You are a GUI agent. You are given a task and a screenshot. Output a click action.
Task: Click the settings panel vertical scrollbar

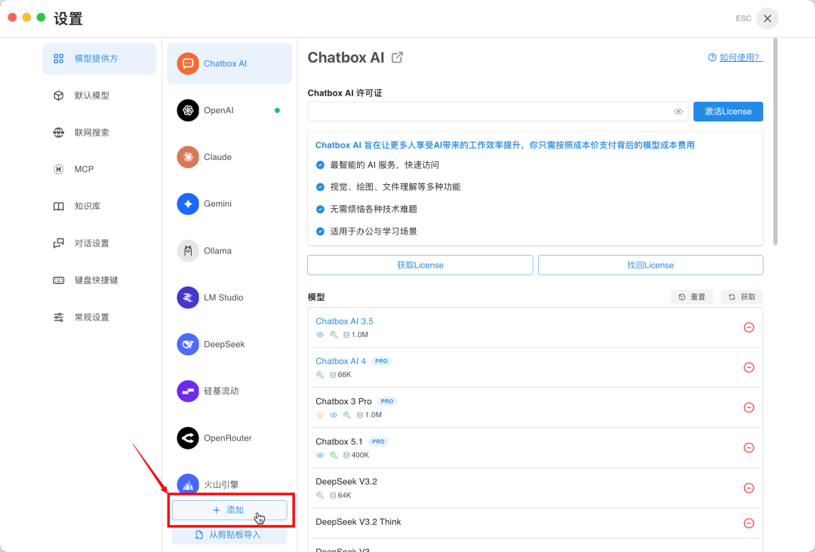[776, 141]
